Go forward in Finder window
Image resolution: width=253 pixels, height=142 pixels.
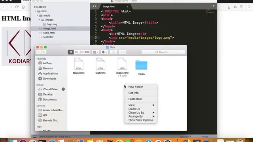pos(44,52)
